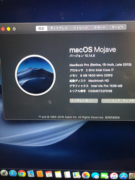
Task: Open the Mail stamp icon in Dock
Action: tap(31, 174)
